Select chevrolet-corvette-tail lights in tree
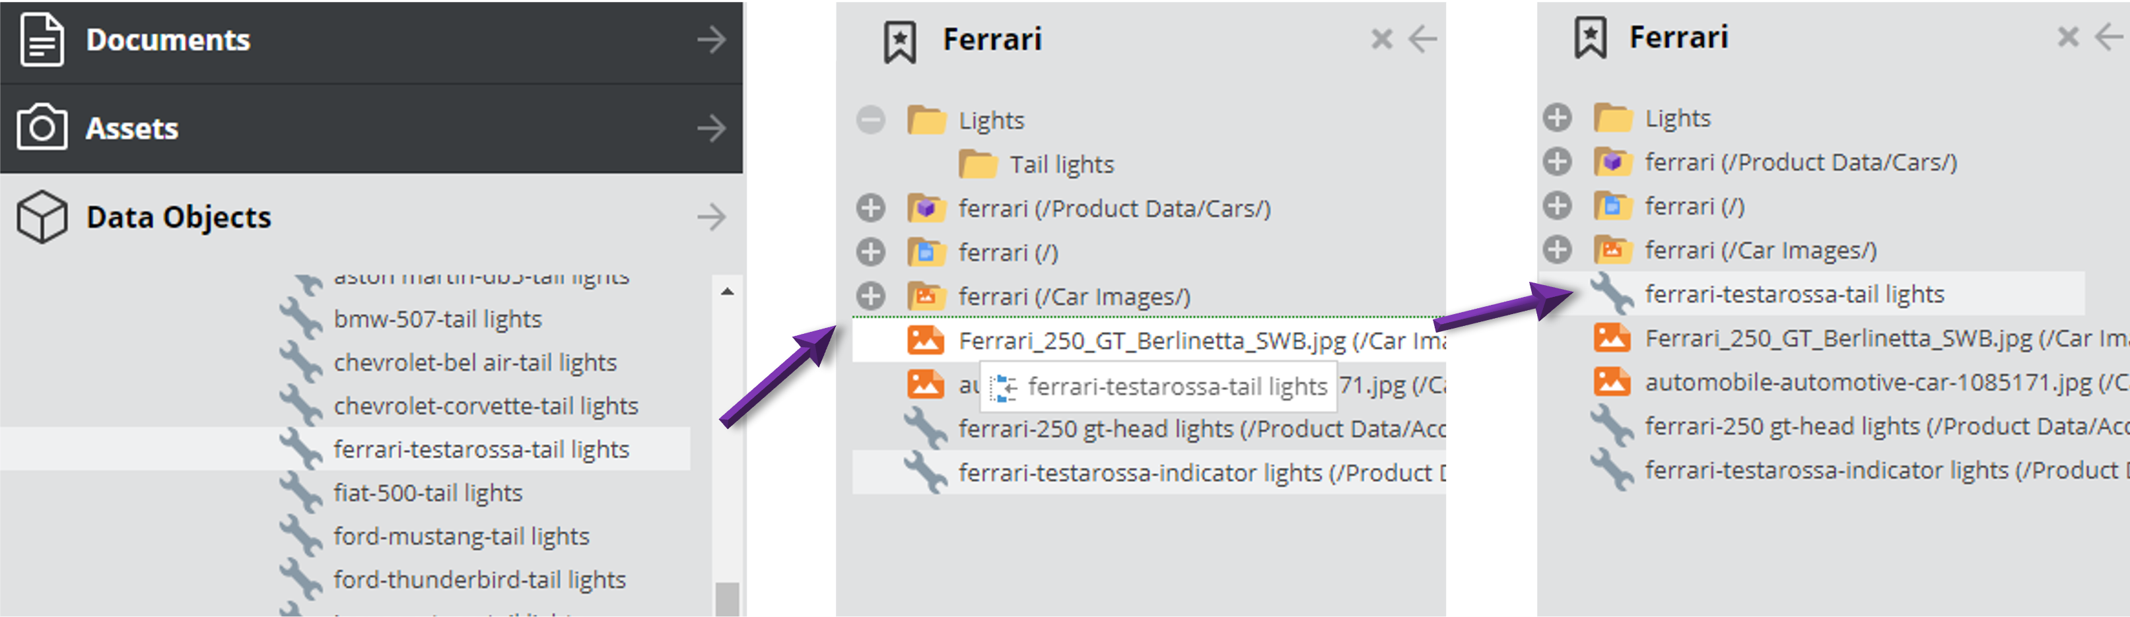The width and height of the screenshot is (2130, 617). (485, 406)
